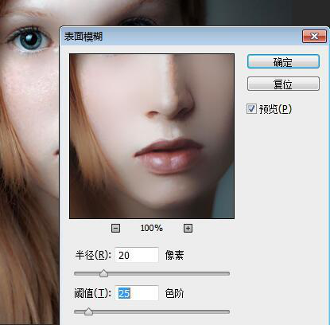This screenshot has width=330, height=325.
Task: Click the 阈值 threshold input showing 25
Action: pos(137,293)
